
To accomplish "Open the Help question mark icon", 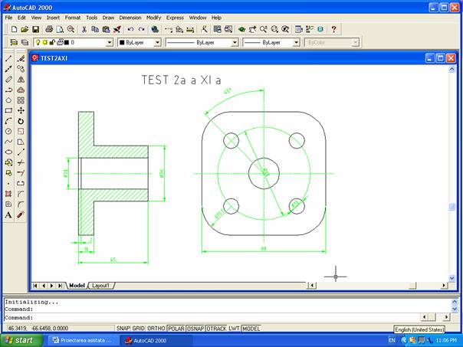I will tap(333, 29).
